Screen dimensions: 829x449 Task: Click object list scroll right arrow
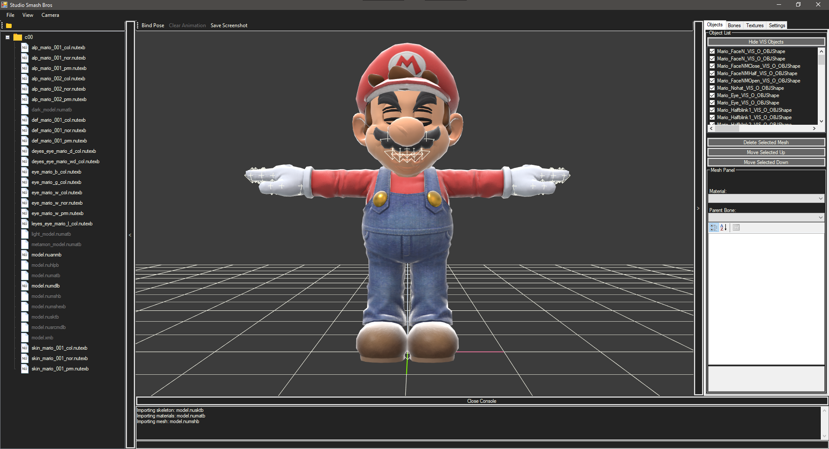814,129
